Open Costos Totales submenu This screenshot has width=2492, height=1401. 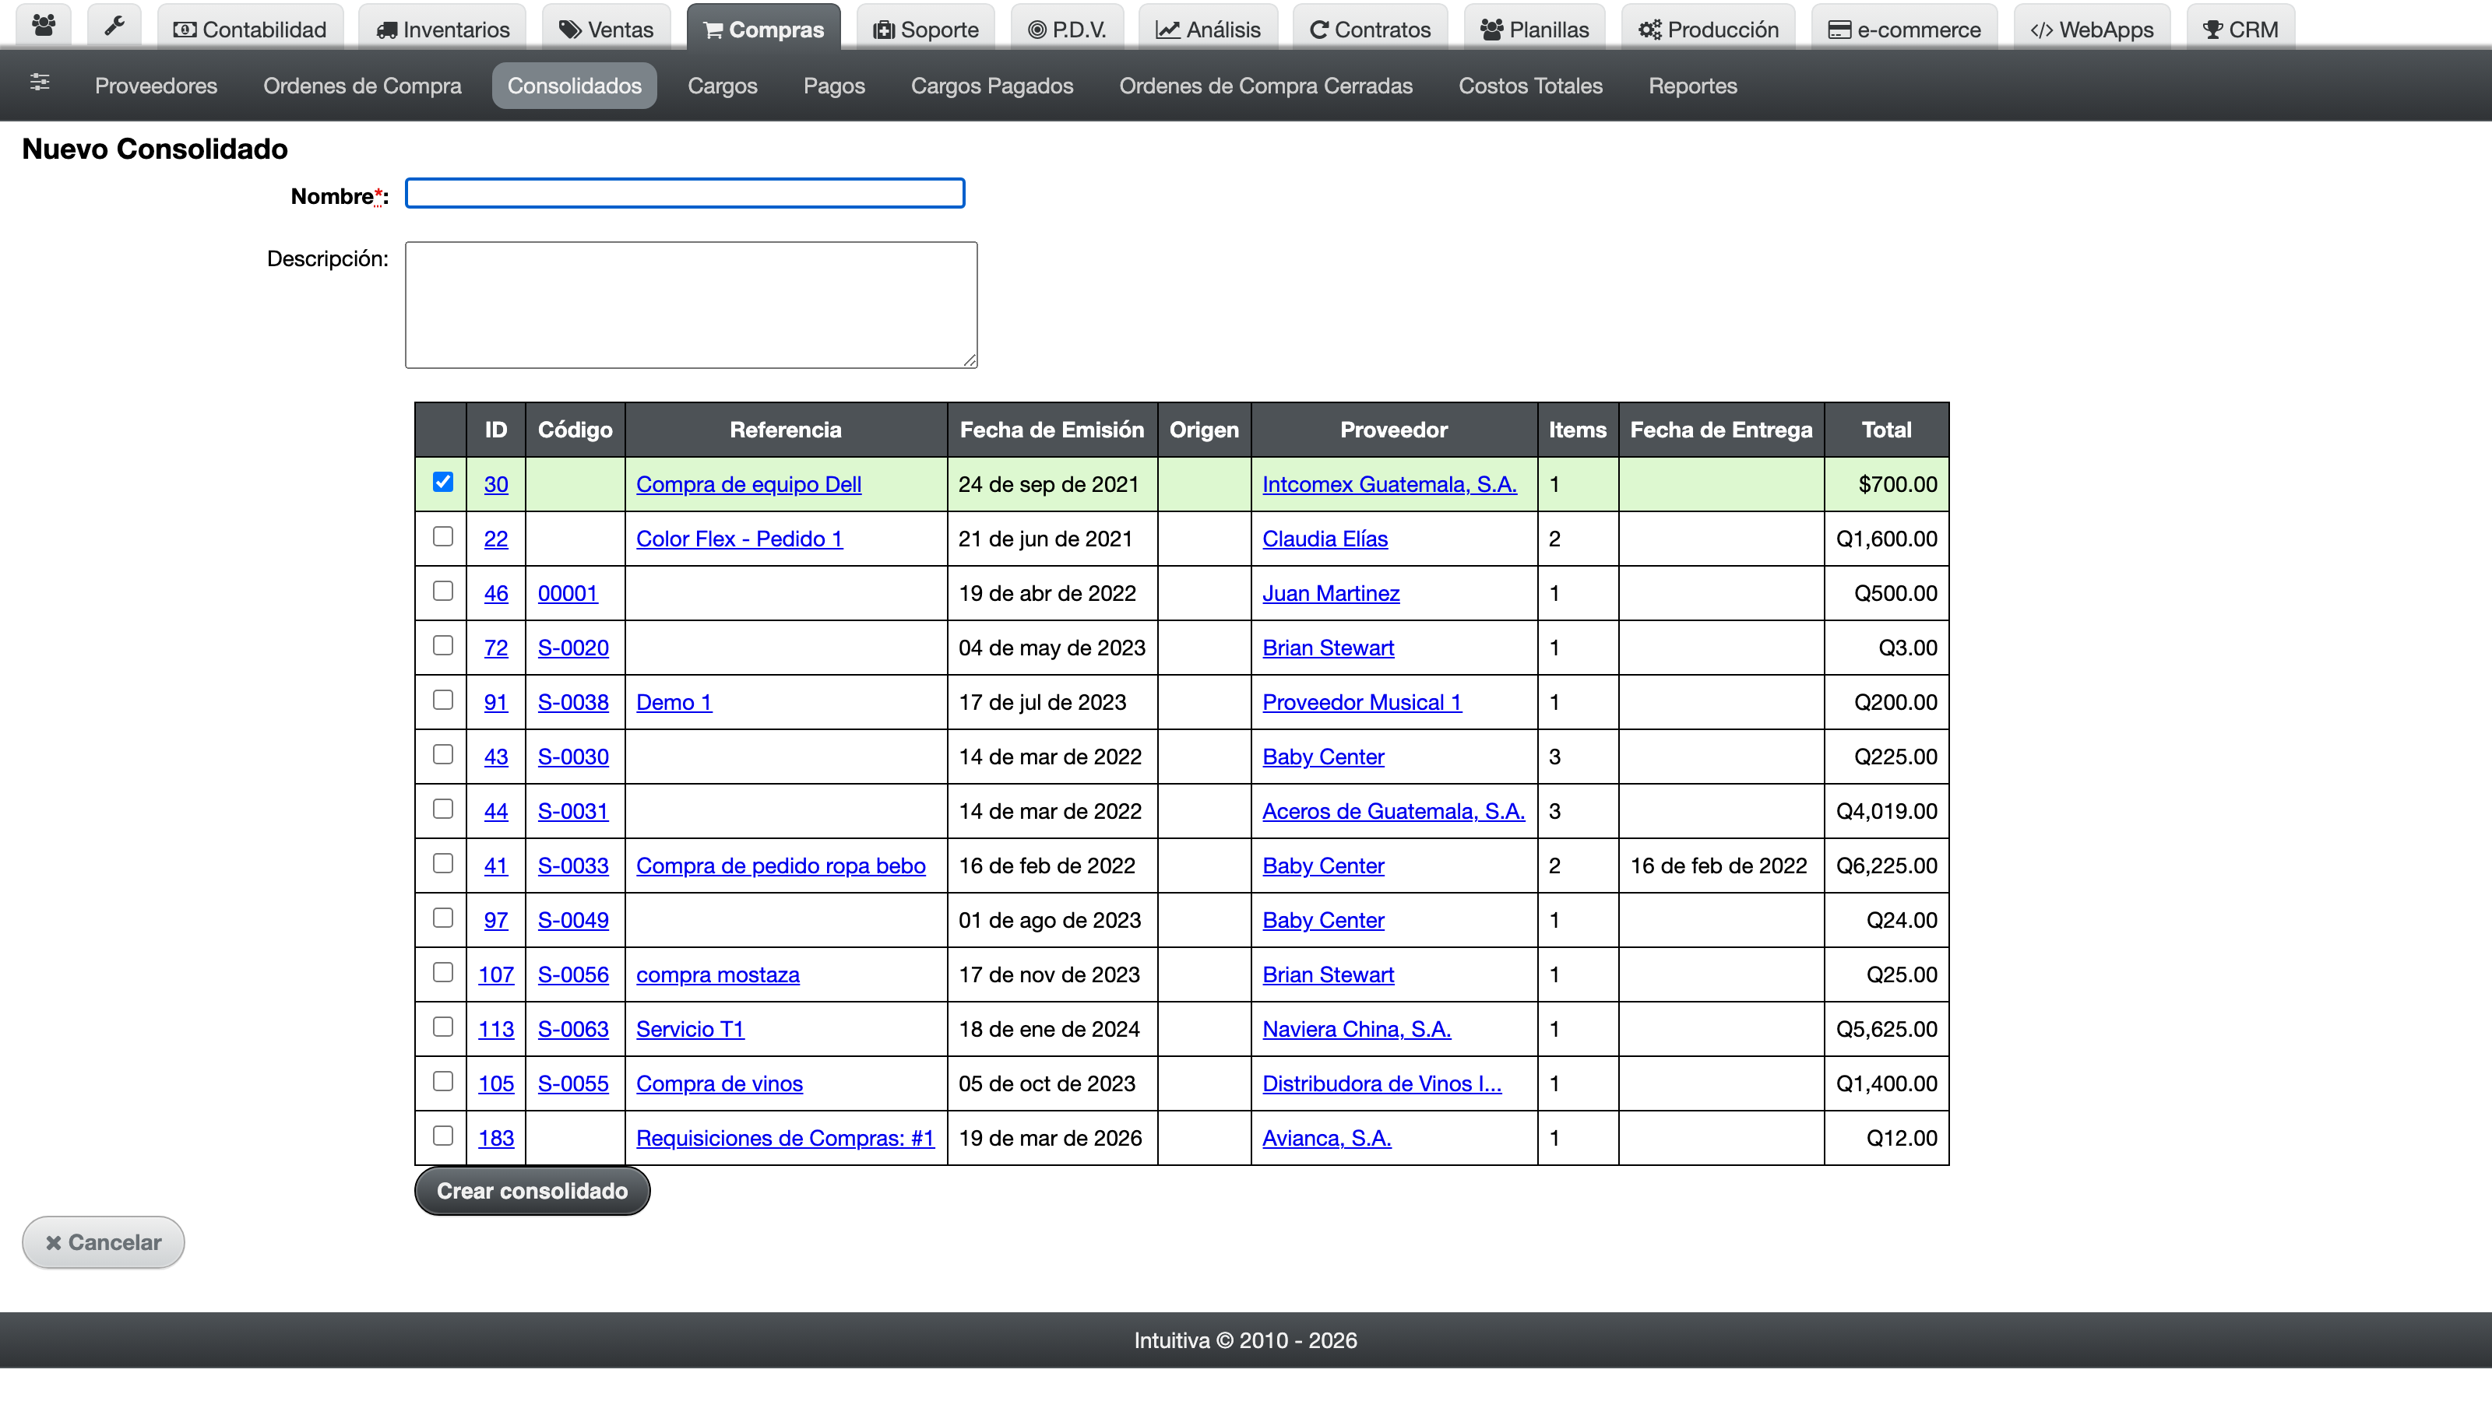tap(1530, 85)
